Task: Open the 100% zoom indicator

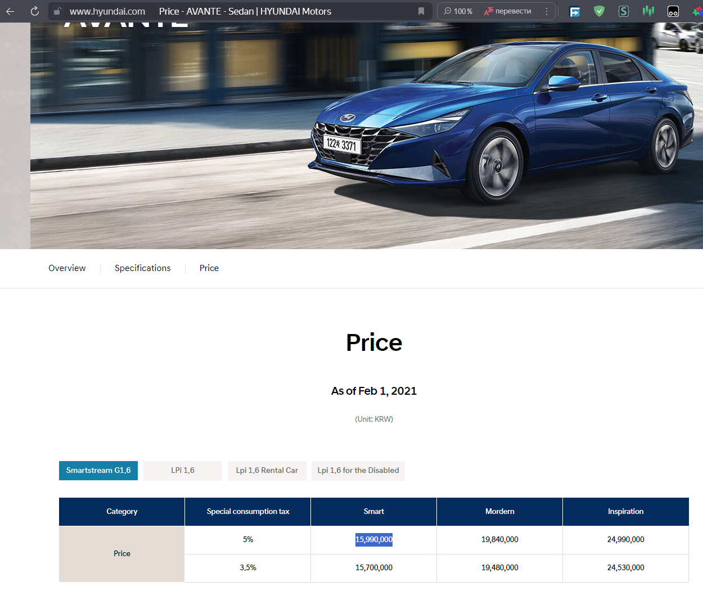Action: (x=458, y=11)
